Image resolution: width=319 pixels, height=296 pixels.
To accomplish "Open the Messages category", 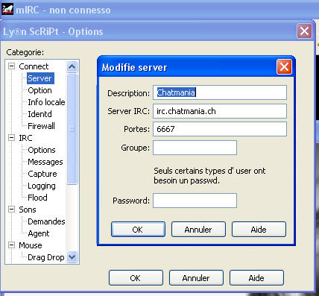I will pos(45,162).
